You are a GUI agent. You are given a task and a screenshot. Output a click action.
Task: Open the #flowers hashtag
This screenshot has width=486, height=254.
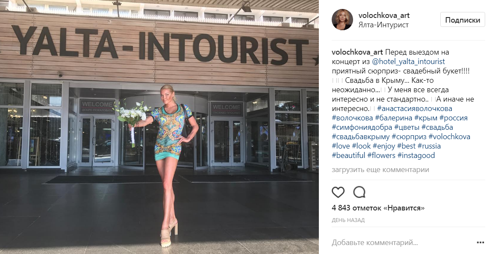click(381, 155)
